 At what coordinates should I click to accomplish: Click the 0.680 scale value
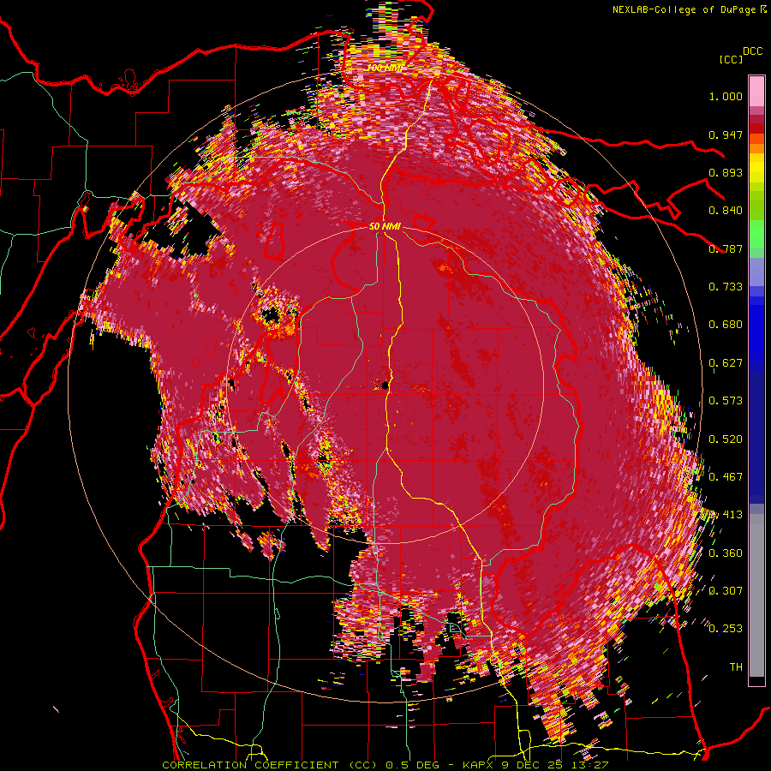[726, 325]
